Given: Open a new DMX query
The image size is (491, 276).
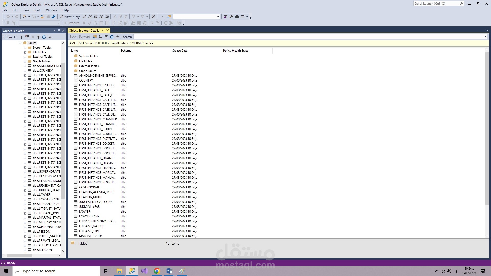Looking at the screenshot, I should coord(96,17).
